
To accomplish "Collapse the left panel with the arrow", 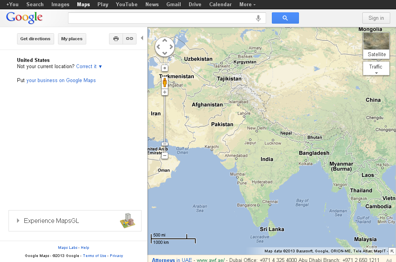I will 142,38.
